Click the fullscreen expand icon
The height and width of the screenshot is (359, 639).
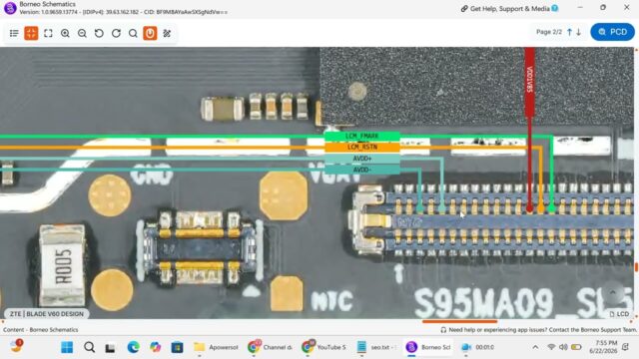pos(48,33)
